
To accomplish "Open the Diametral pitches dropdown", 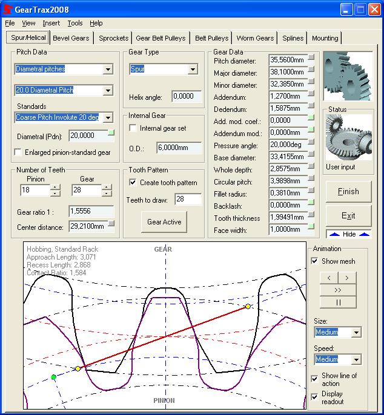I will pos(108,70).
